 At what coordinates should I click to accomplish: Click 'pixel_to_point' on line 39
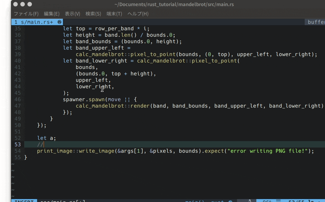(153, 54)
